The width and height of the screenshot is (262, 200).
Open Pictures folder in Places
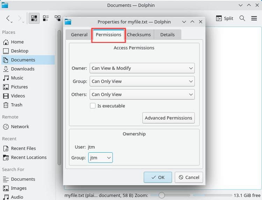[x=28, y=87]
